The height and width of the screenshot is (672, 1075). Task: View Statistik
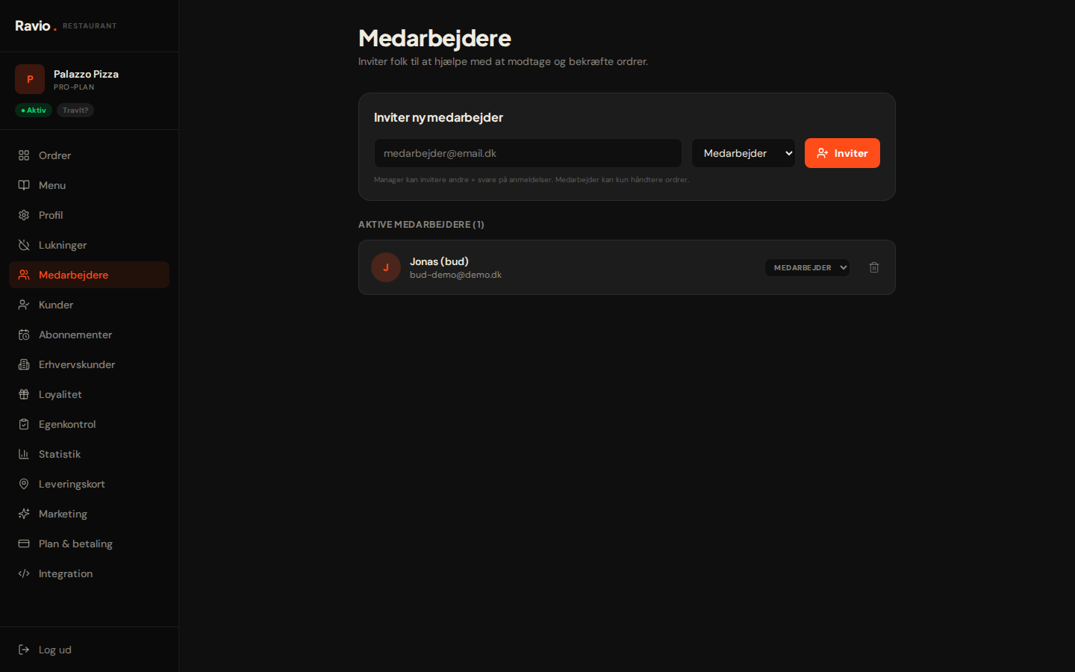pyautogui.click(x=89, y=454)
